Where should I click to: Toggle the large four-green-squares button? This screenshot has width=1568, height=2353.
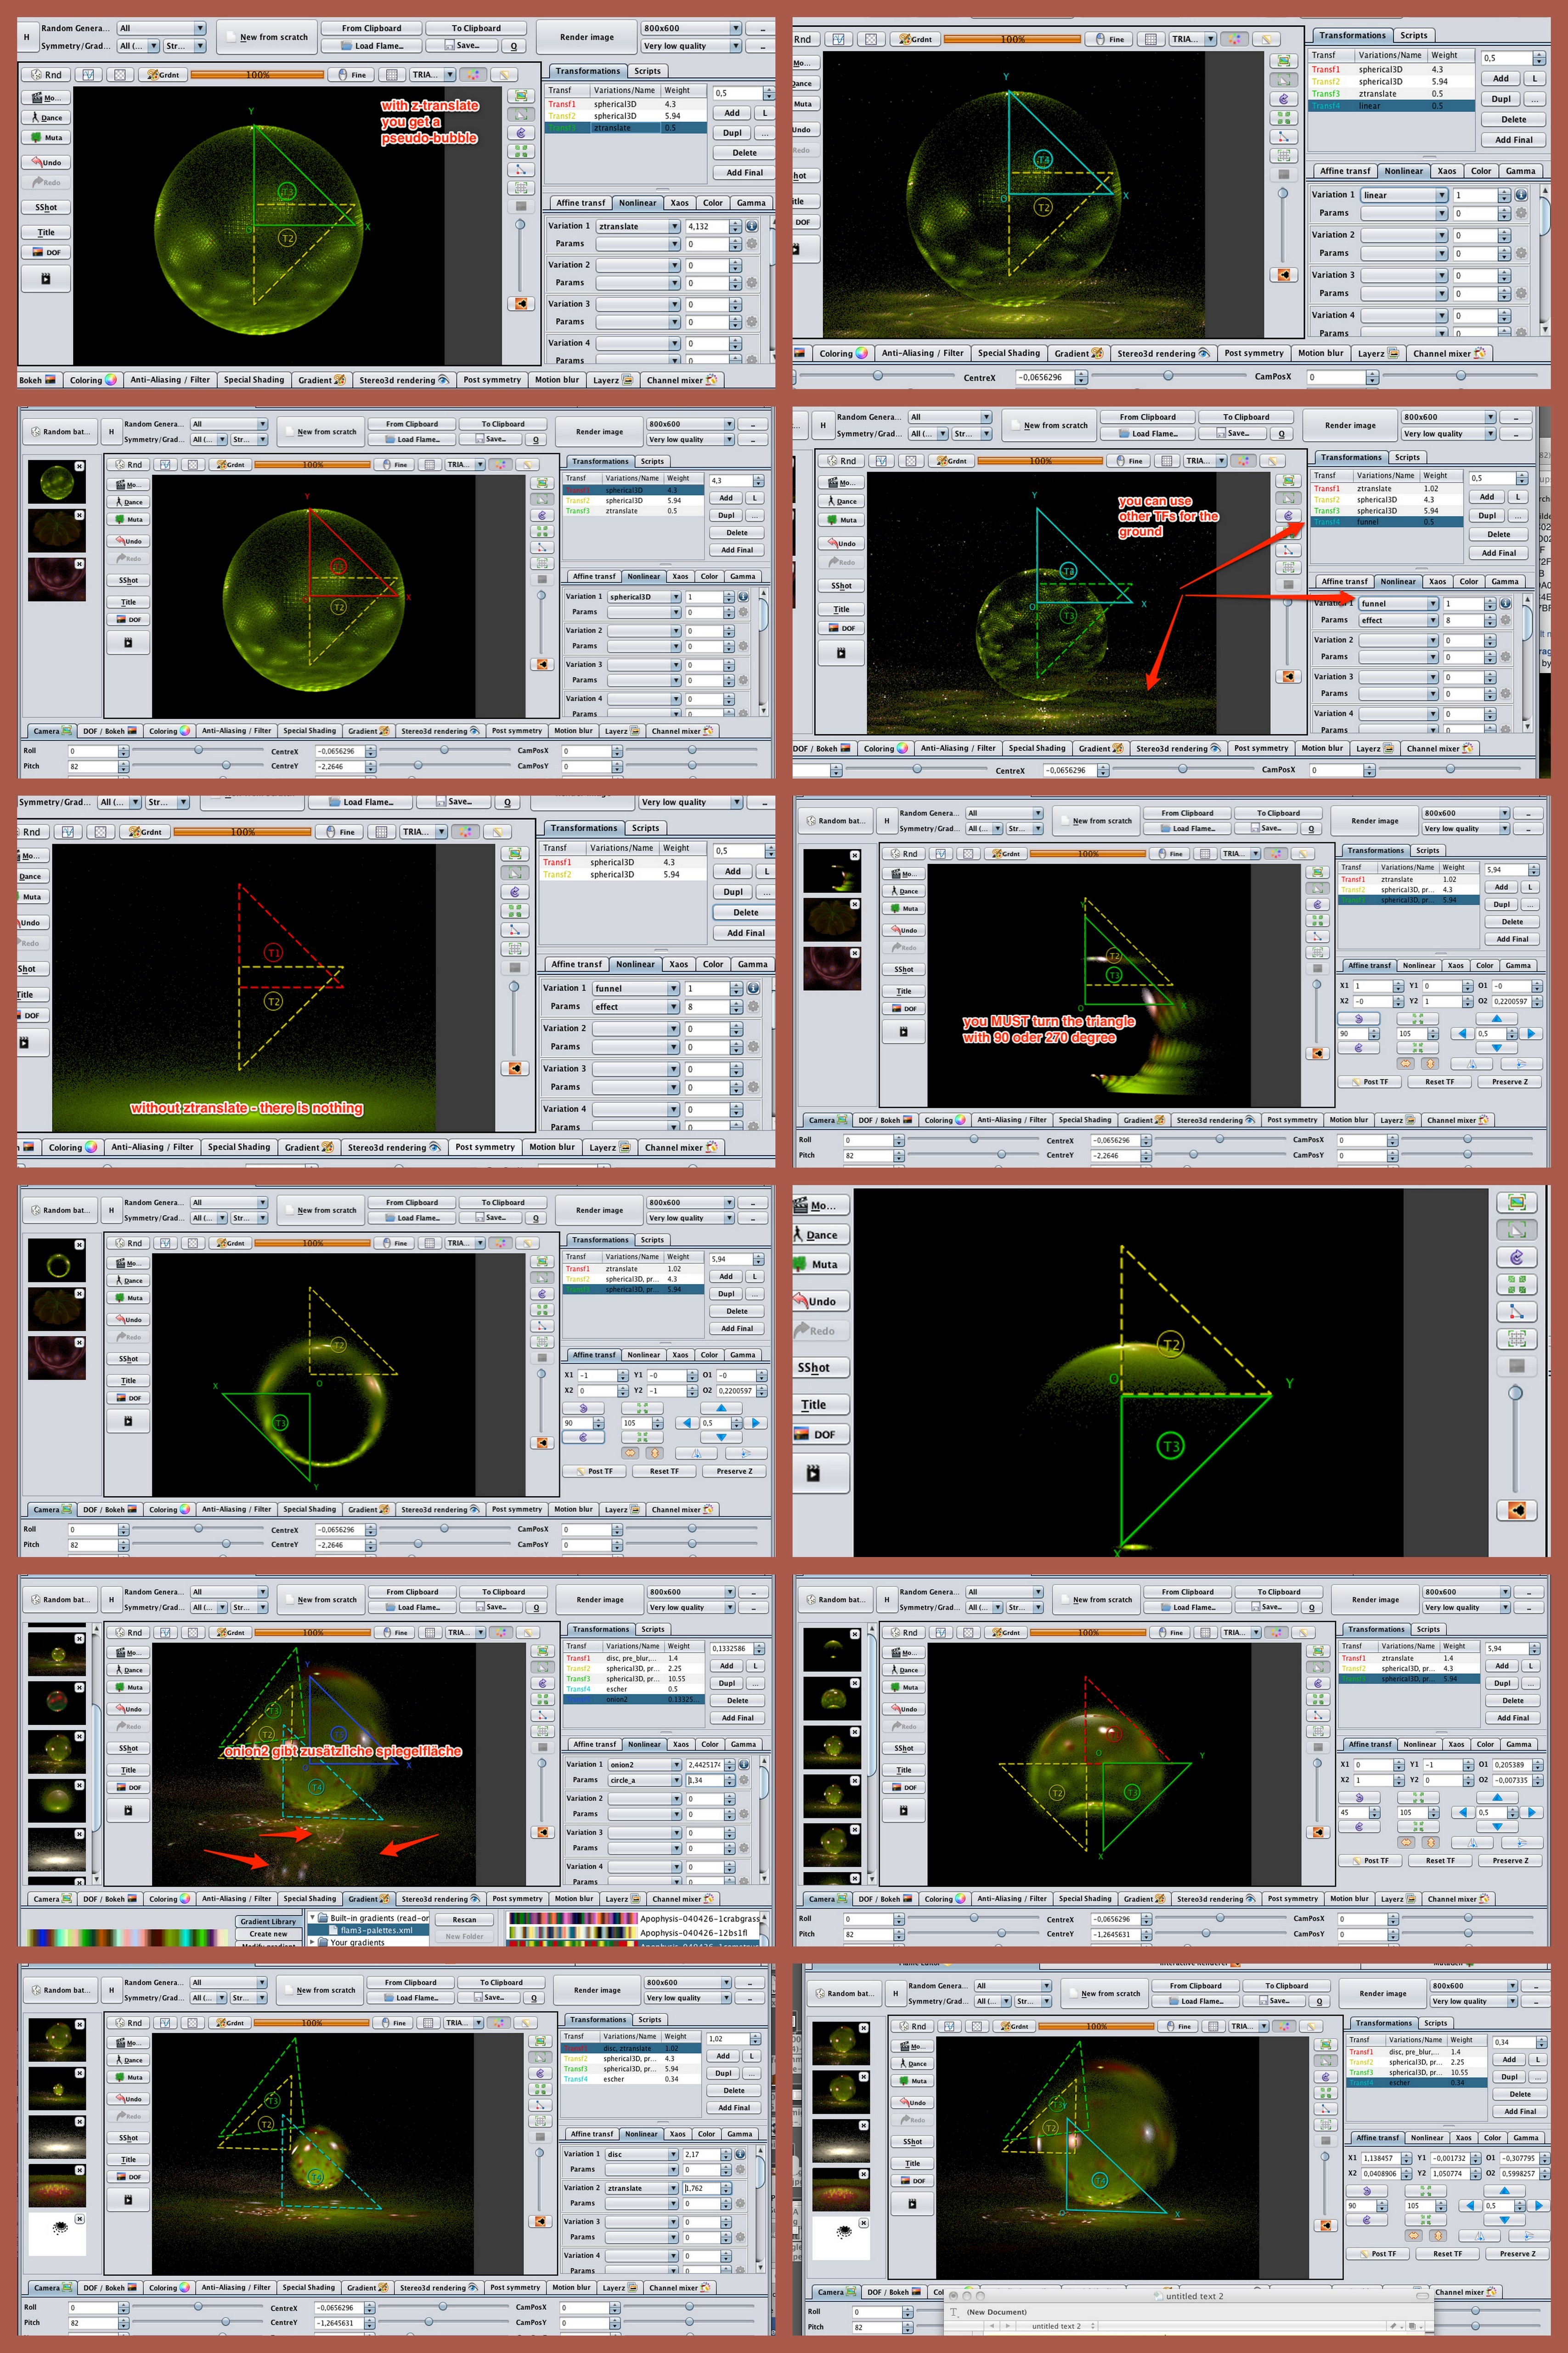[x=1516, y=1284]
